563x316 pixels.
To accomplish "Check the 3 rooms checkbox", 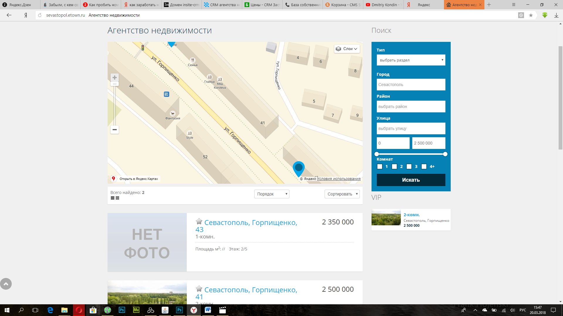I will (409, 166).
